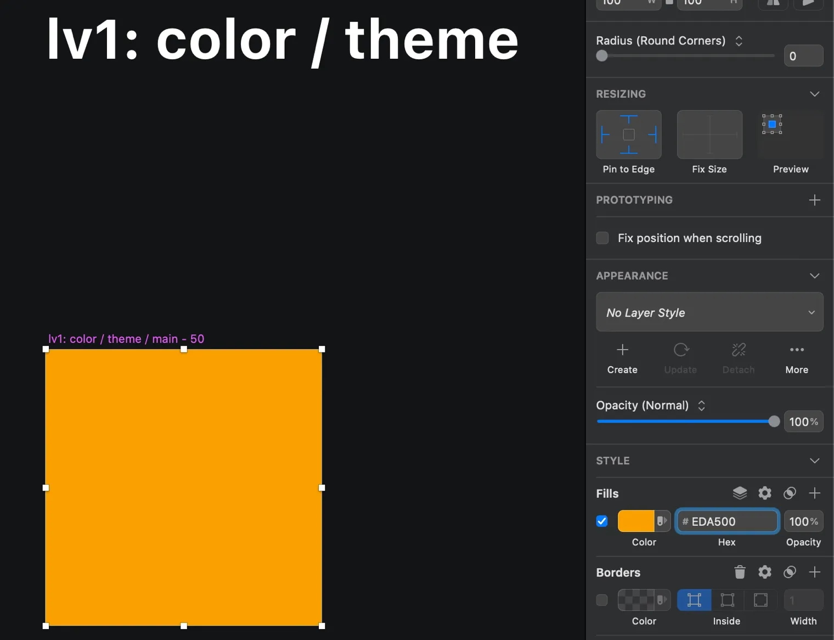Open the More layer style options
The width and height of the screenshot is (834, 640).
(x=797, y=358)
